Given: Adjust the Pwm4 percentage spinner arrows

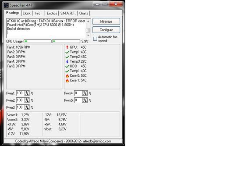Looking at the screenshot, I should (85, 93).
